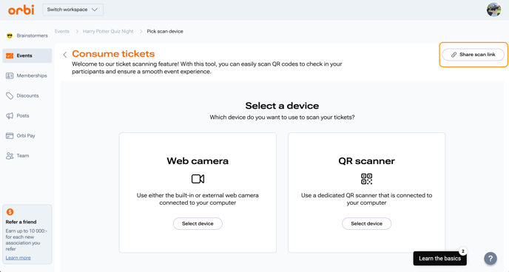Click the Orbi Pay card icon
This screenshot has height=272, width=509.
[10, 135]
